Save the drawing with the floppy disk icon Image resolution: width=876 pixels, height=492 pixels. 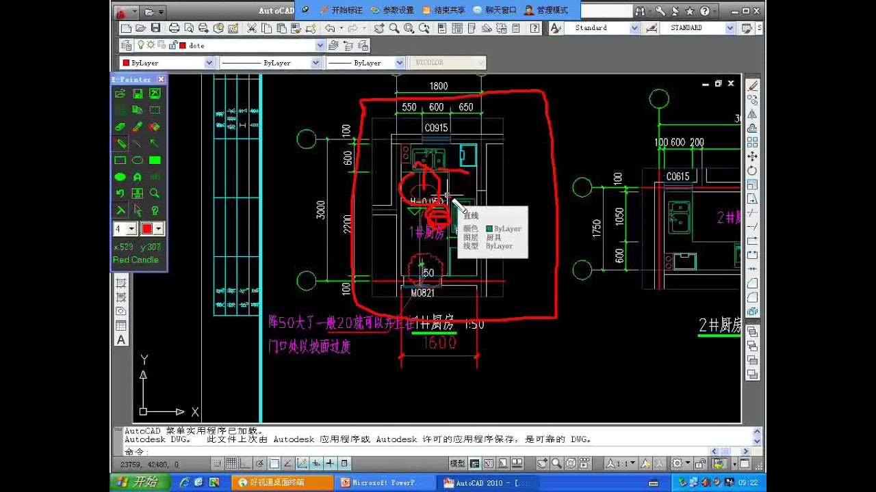(x=155, y=28)
